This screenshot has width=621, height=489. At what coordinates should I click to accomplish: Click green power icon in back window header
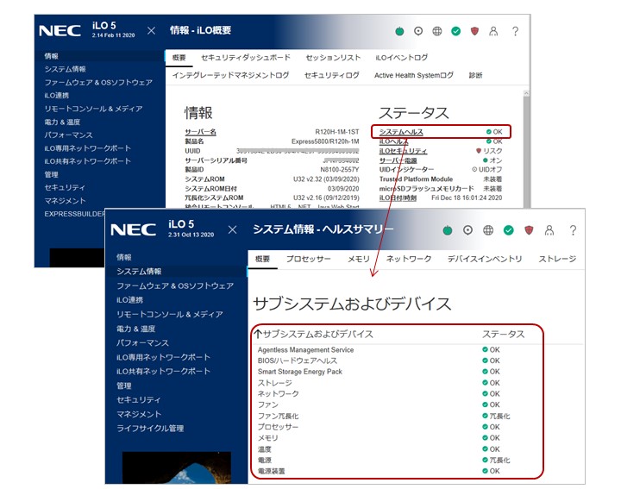(x=399, y=31)
